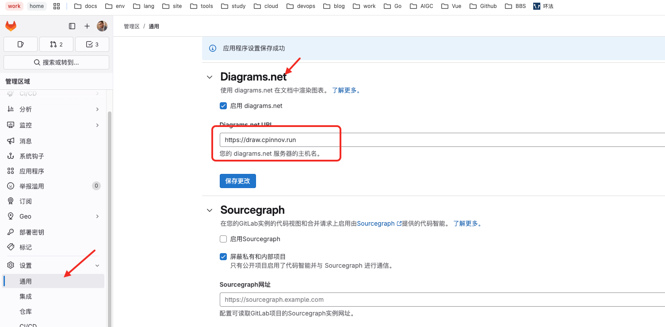Click the 消息 megaphone icon
Image resolution: width=665 pixels, height=327 pixels.
11,141
